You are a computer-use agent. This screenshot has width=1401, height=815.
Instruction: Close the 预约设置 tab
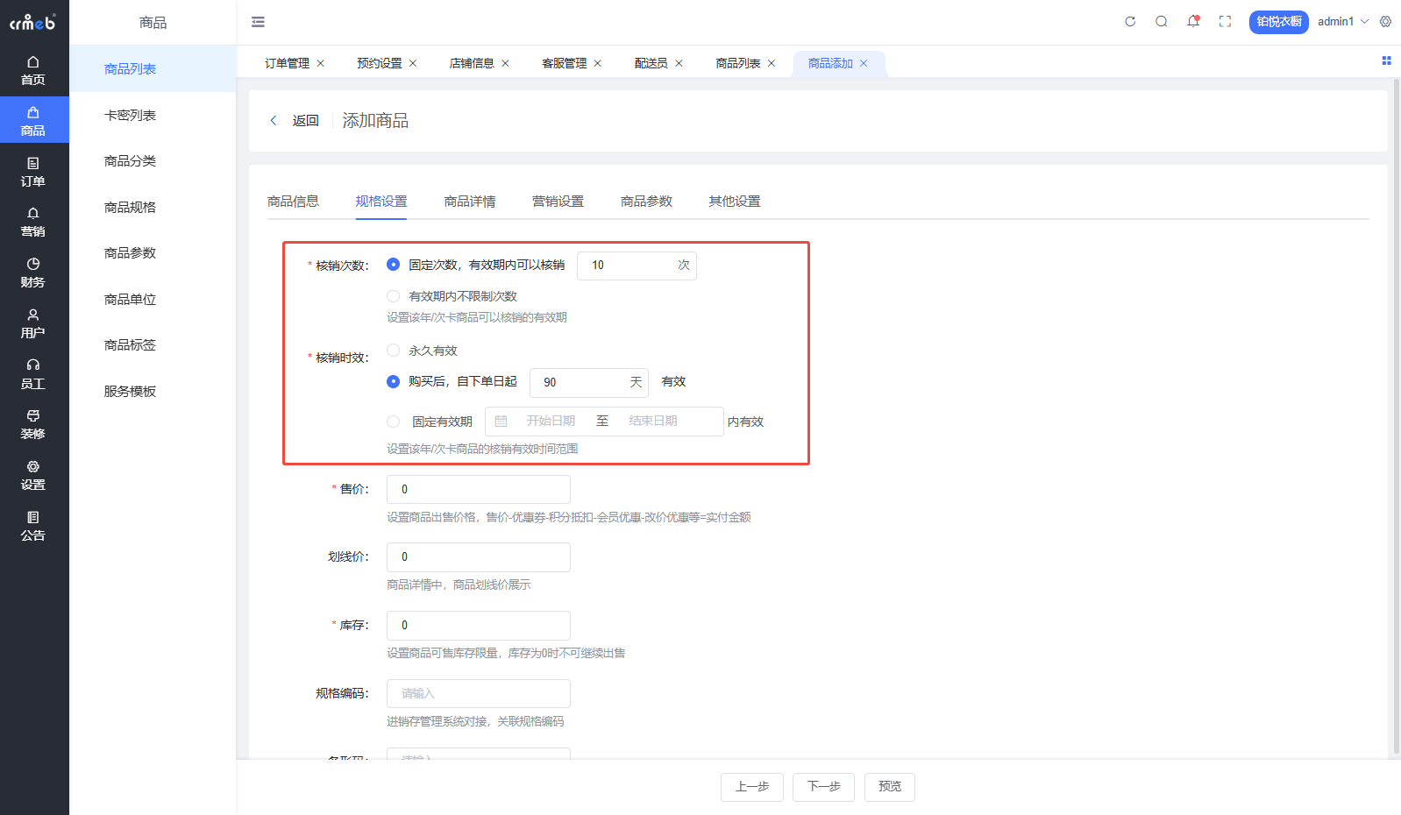(413, 63)
